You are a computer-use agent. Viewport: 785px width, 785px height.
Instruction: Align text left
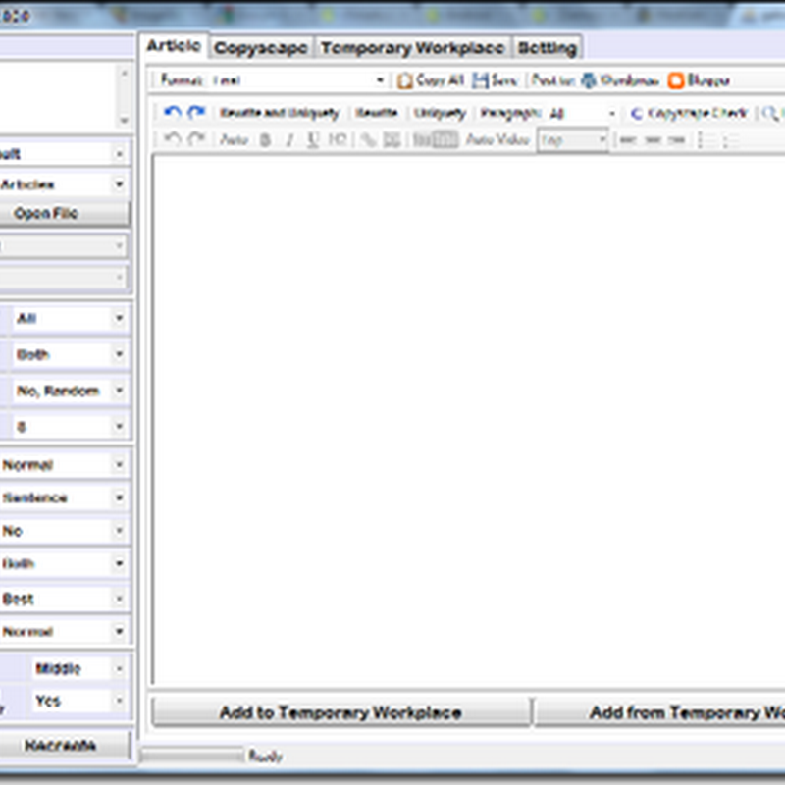[x=629, y=140]
